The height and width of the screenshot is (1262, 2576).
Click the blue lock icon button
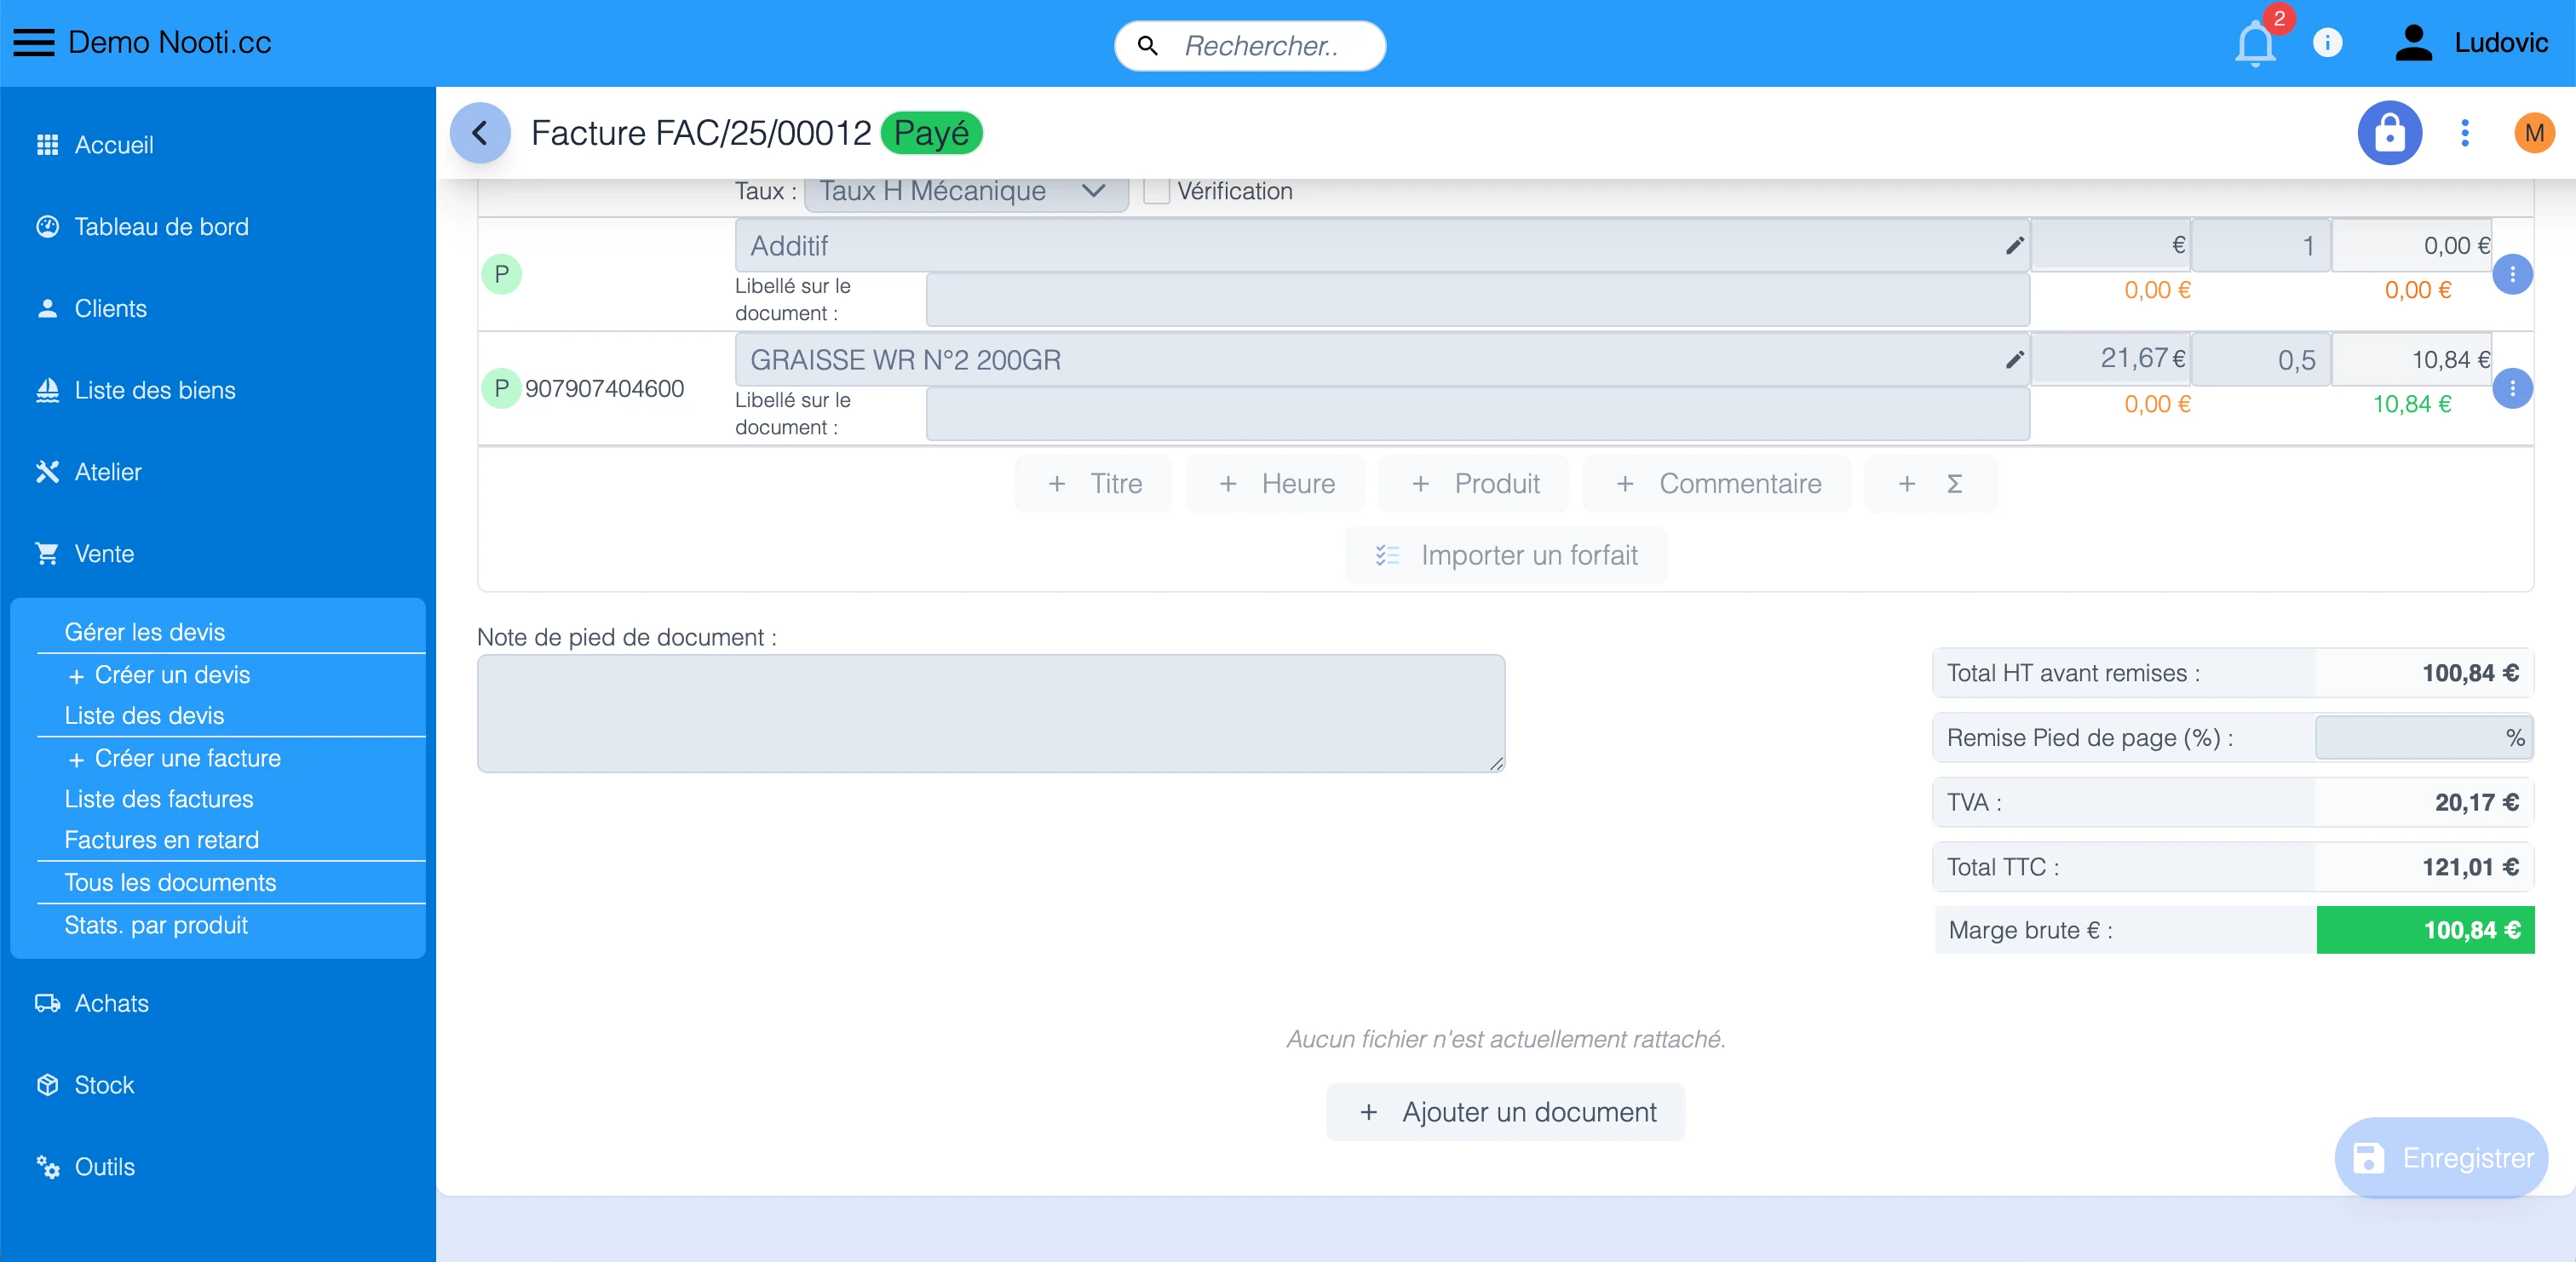click(2389, 133)
